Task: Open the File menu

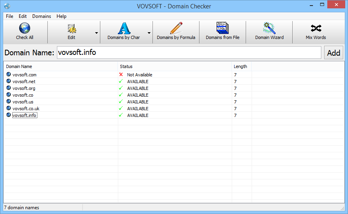Action: (10, 16)
